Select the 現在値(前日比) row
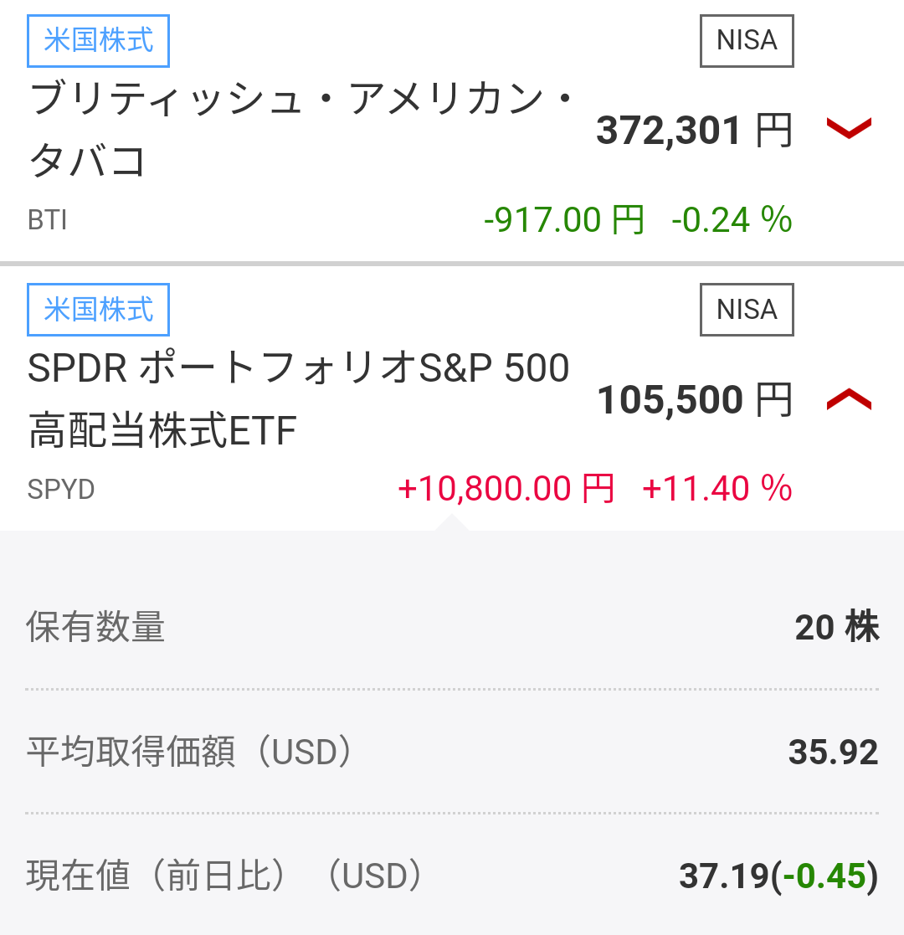 click(x=452, y=876)
